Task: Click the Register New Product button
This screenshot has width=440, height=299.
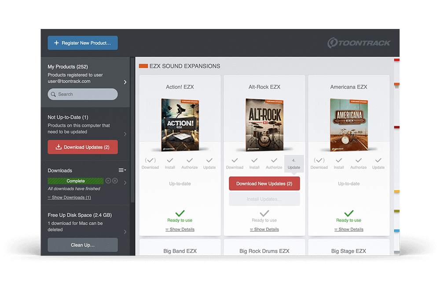Action: [x=83, y=43]
